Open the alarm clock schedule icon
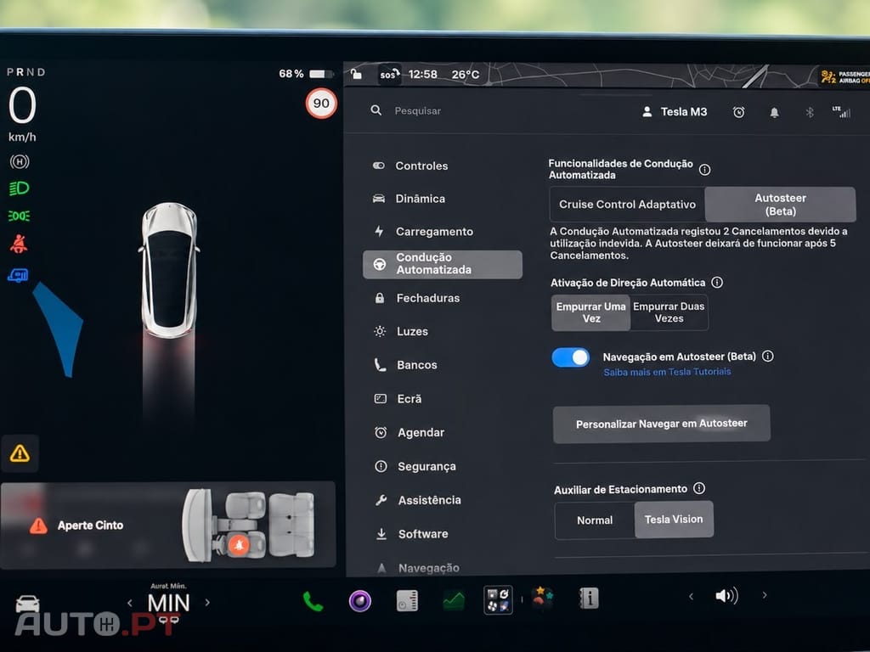Image resolution: width=870 pixels, height=652 pixels. pos(738,112)
